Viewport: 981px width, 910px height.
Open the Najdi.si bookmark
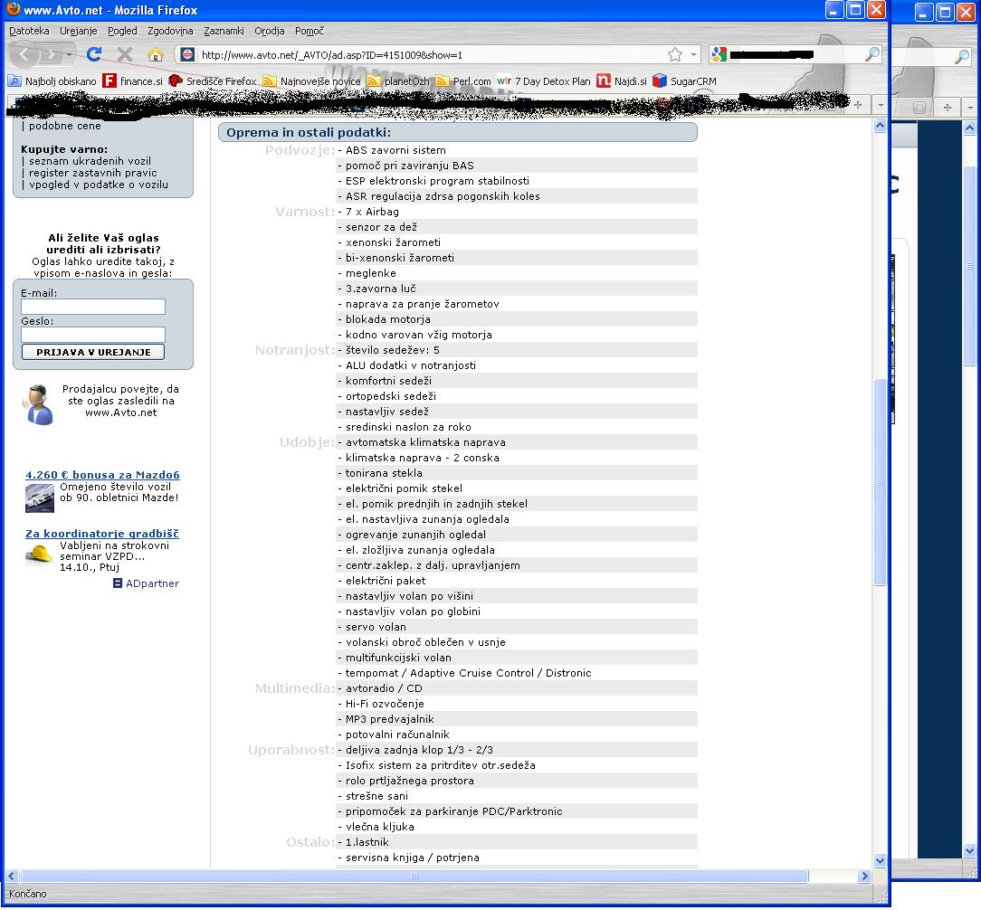621,81
